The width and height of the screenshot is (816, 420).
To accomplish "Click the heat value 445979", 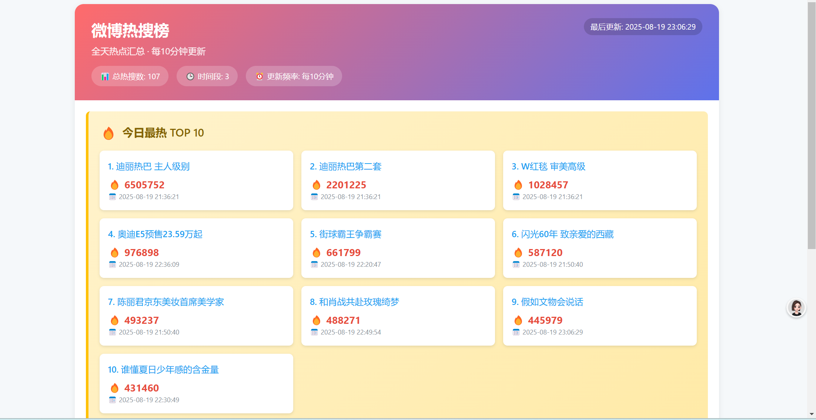I will pyautogui.click(x=545, y=320).
